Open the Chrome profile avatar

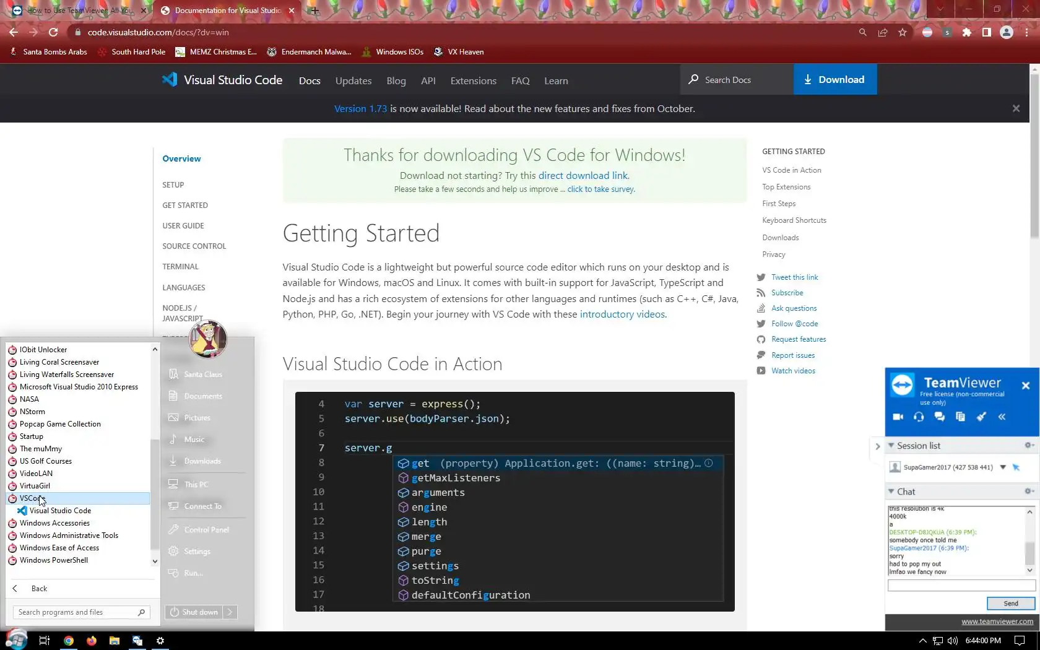(1007, 32)
